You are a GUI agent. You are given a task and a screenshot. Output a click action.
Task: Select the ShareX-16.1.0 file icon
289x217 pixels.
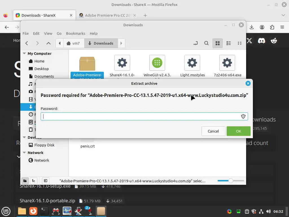[122, 63]
